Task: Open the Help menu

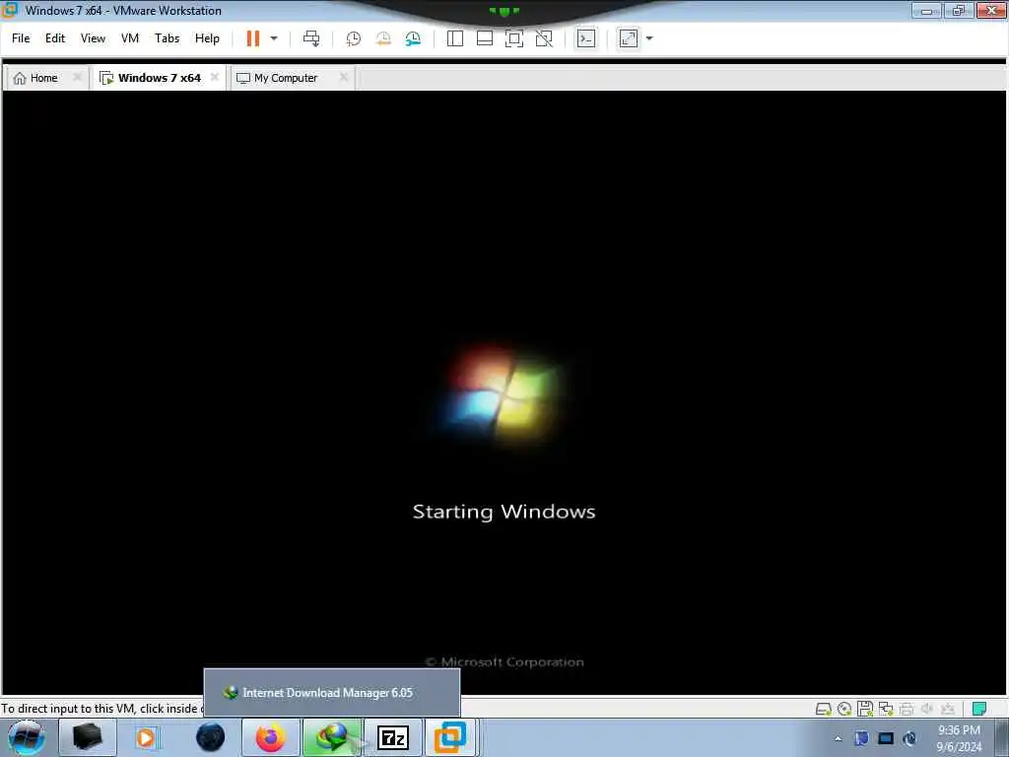Action: [207, 38]
